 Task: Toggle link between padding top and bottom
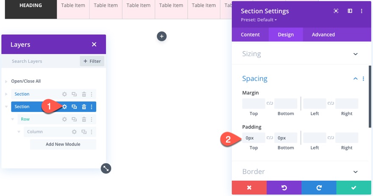tap(270, 138)
